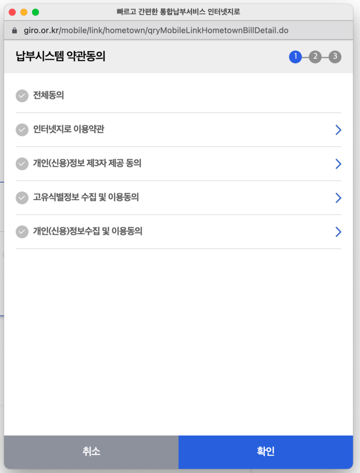Open the 인터넷지로 이용약관 text link

(x=68, y=129)
